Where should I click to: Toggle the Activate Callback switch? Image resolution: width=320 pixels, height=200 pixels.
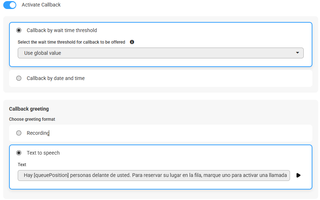(x=10, y=5)
